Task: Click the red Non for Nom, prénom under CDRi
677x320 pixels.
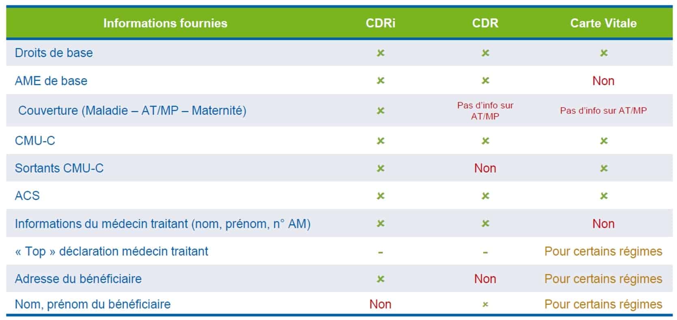Action: click(380, 304)
